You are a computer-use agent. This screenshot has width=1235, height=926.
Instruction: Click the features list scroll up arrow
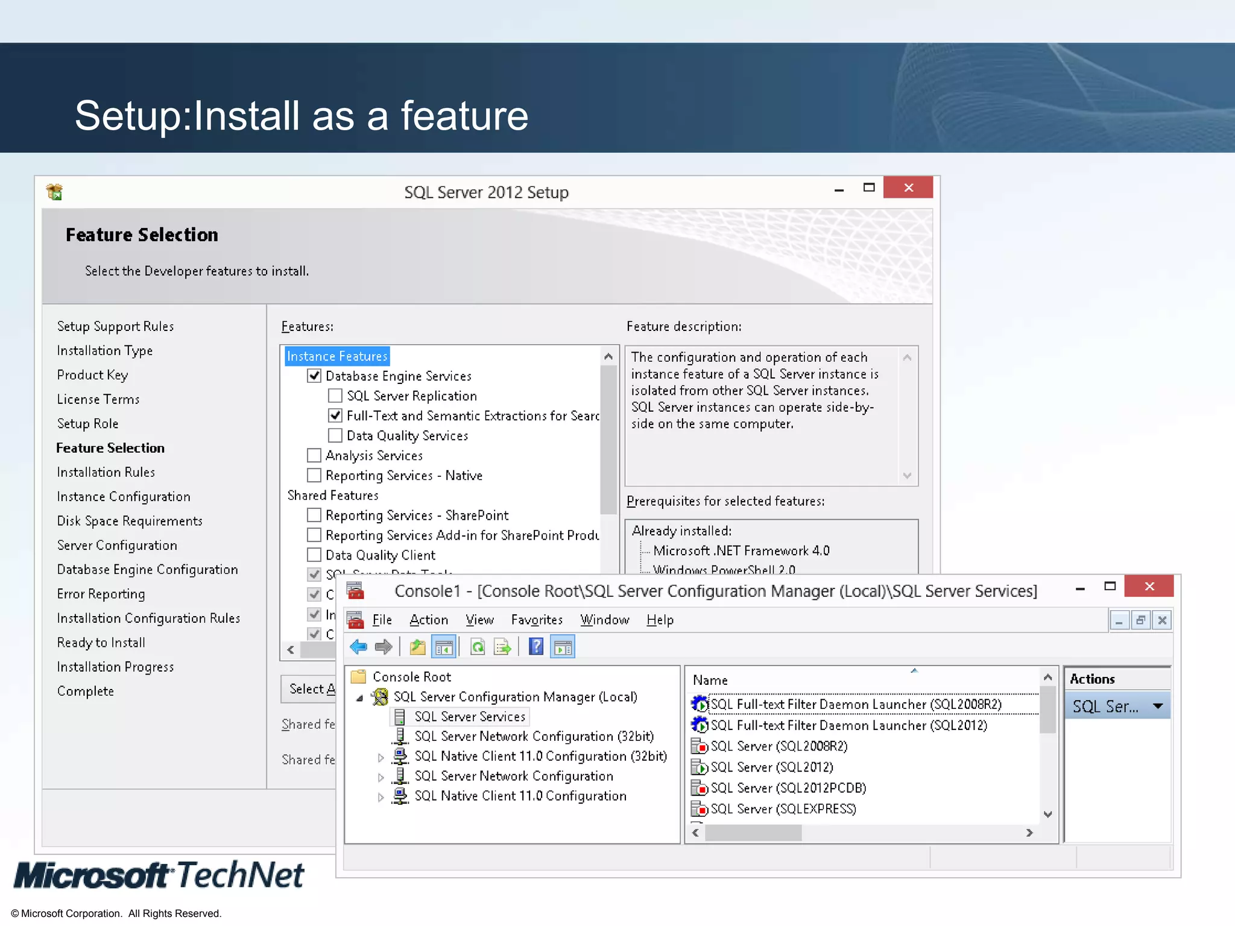pyautogui.click(x=608, y=356)
